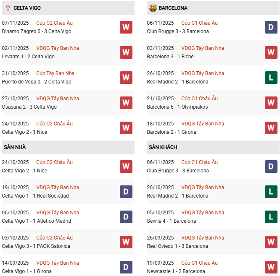Open Cúp C2 Châu Âu link for 07/11/2025
The width and height of the screenshot is (280, 276).
pyautogui.click(x=54, y=23)
